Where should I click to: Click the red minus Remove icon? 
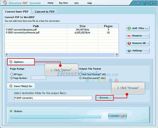[x=129, y=36]
